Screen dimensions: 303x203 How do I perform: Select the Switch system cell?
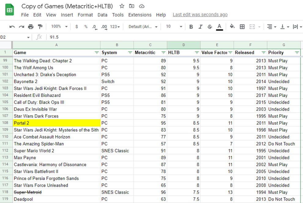click(x=117, y=81)
